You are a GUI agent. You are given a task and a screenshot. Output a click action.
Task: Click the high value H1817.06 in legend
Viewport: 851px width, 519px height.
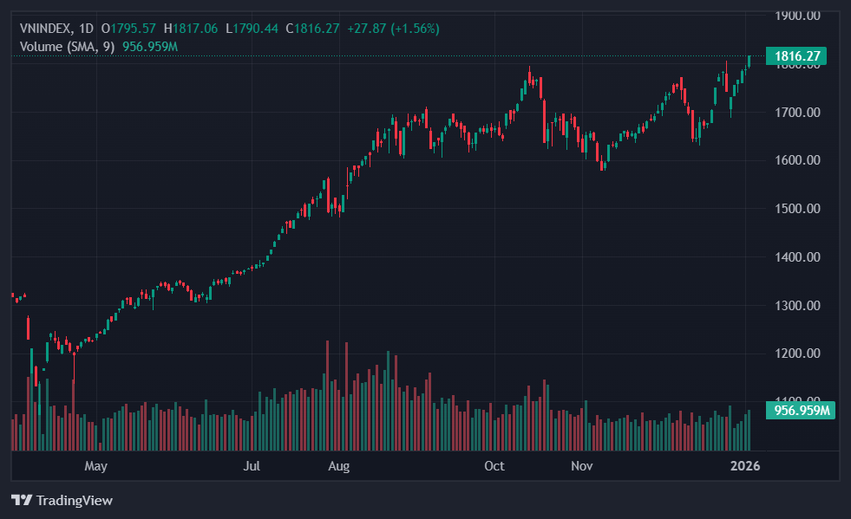191,29
